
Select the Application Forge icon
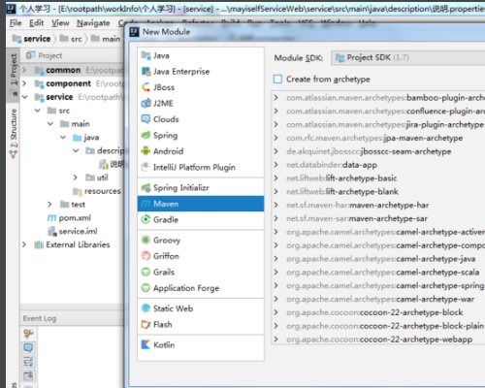(x=145, y=287)
